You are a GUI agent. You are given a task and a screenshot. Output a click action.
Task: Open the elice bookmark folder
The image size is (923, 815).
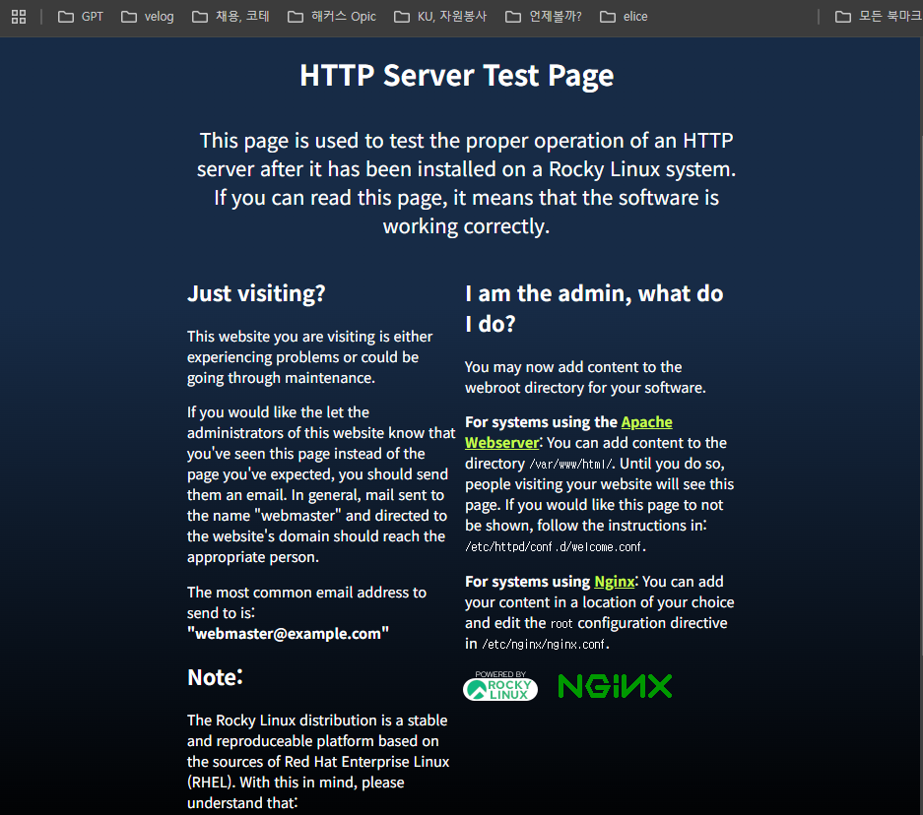[x=624, y=17]
